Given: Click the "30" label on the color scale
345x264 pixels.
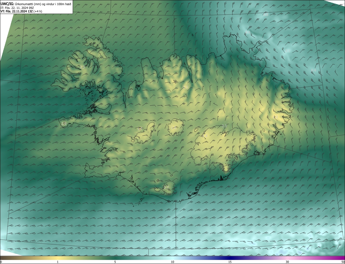Looking at the screenshot, I should coord(287,262).
